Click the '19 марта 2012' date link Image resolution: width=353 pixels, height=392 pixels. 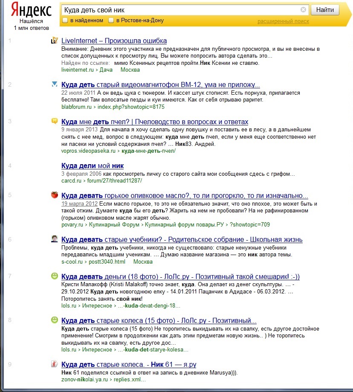pyautogui.click(x=79, y=204)
